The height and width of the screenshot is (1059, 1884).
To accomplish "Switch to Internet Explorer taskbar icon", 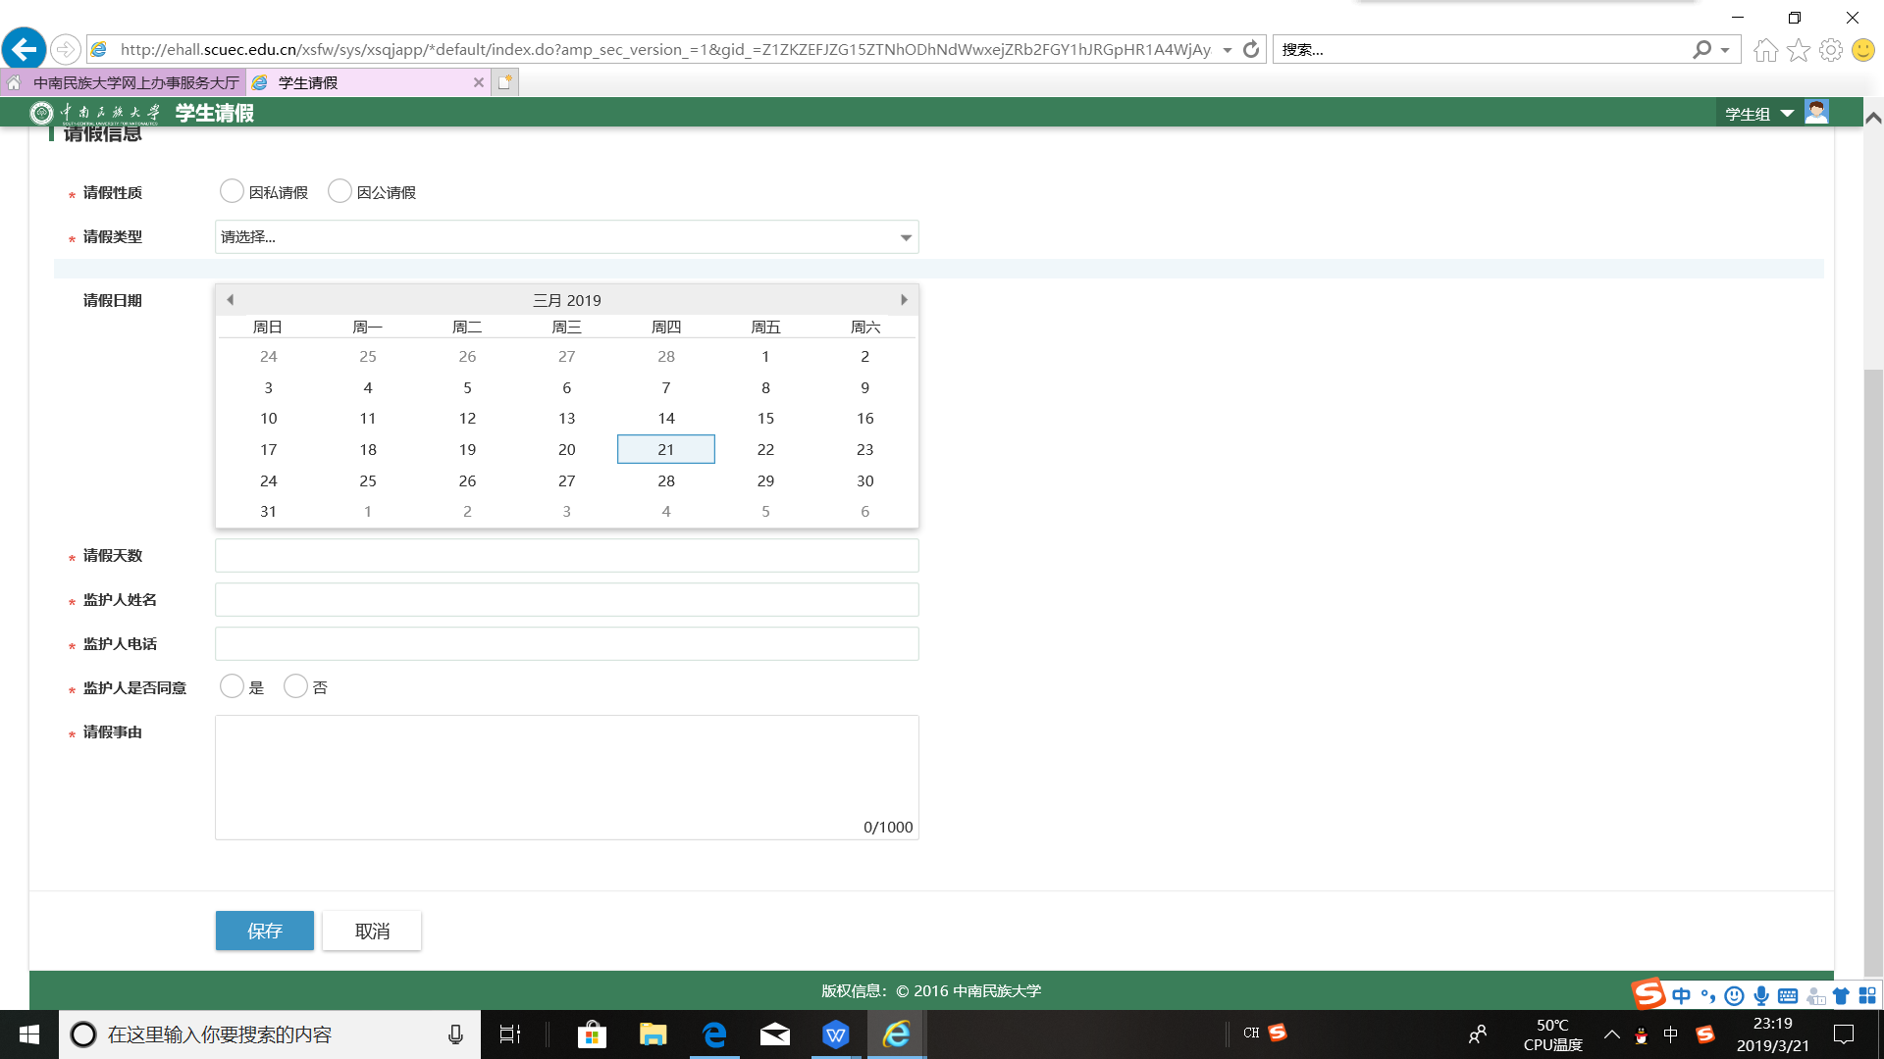I will (897, 1034).
